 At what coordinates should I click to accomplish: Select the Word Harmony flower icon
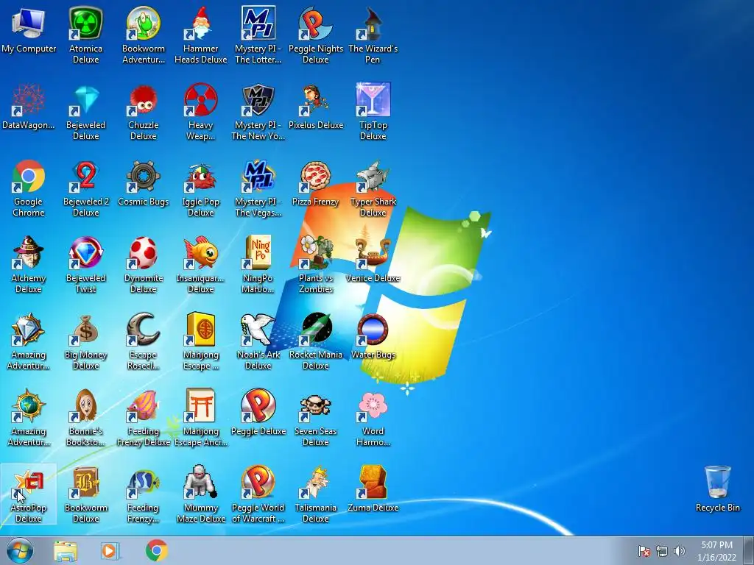pos(373,405)
